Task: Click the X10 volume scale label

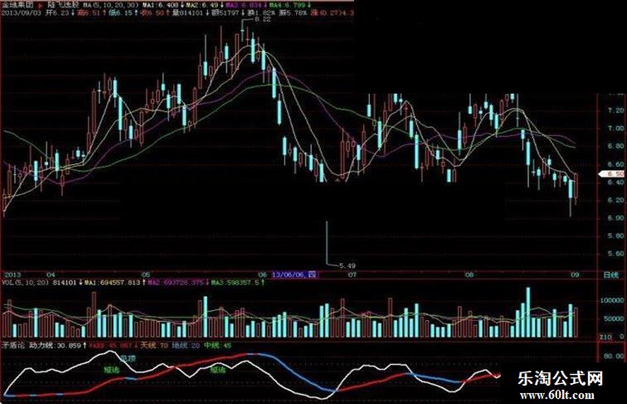Action: pos(605,337)
